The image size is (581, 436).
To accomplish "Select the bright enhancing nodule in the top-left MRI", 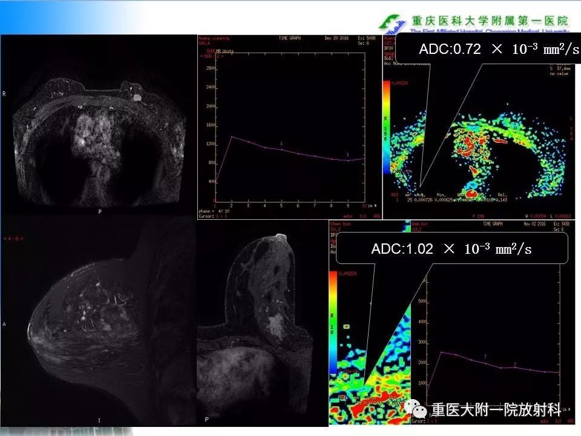I will click(137, 97).
